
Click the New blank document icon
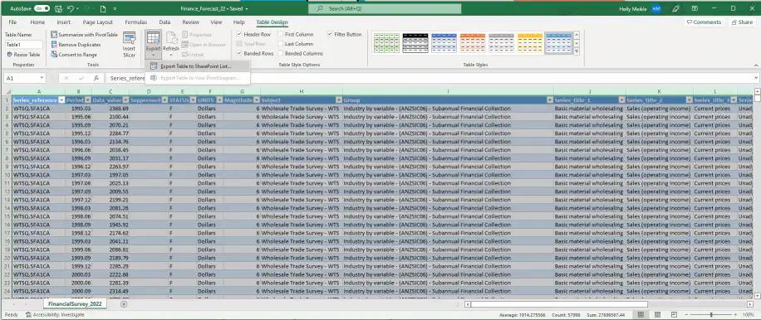(x=103, y=9)
